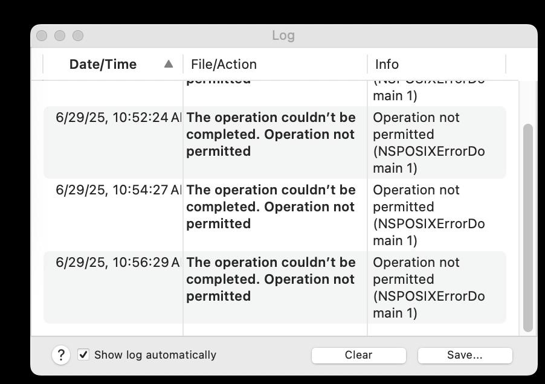Select the 10:54:27 log entry timestamp
The width and height of the screenshot is (545, 384).
118,190
